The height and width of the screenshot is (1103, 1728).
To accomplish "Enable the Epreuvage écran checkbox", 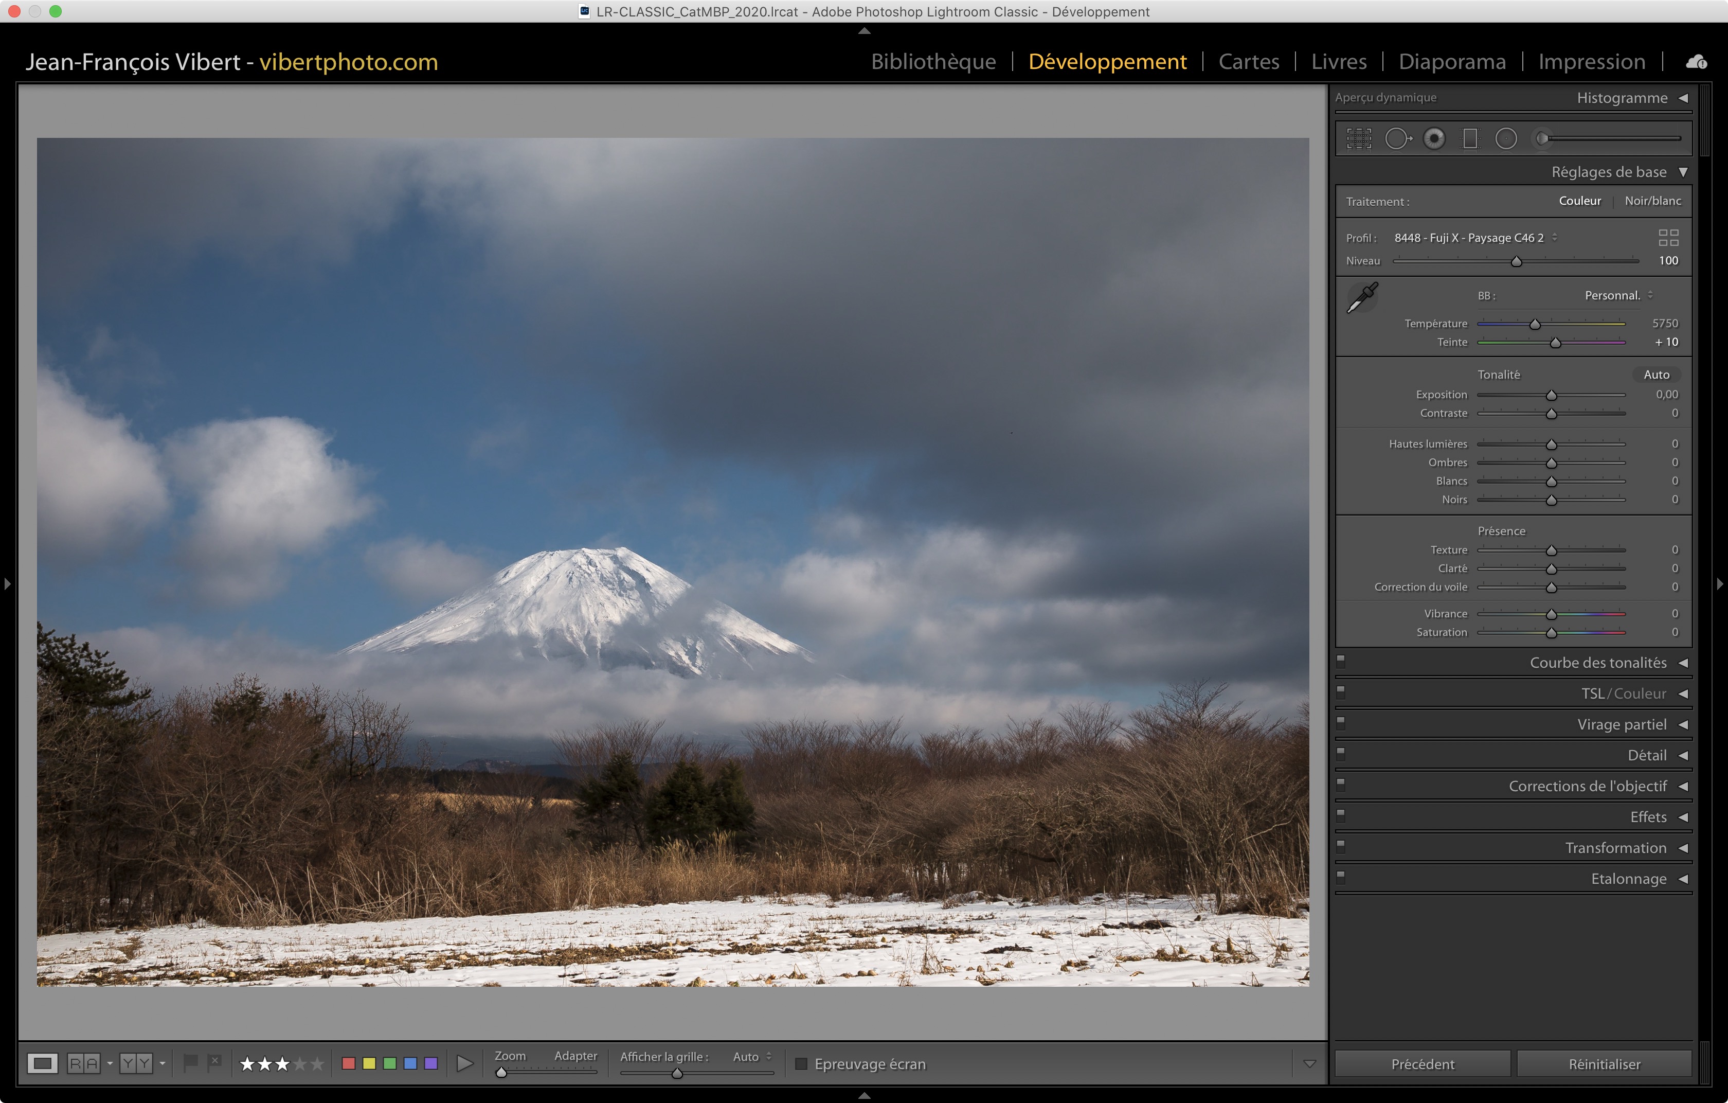I will click(802, 1063).
